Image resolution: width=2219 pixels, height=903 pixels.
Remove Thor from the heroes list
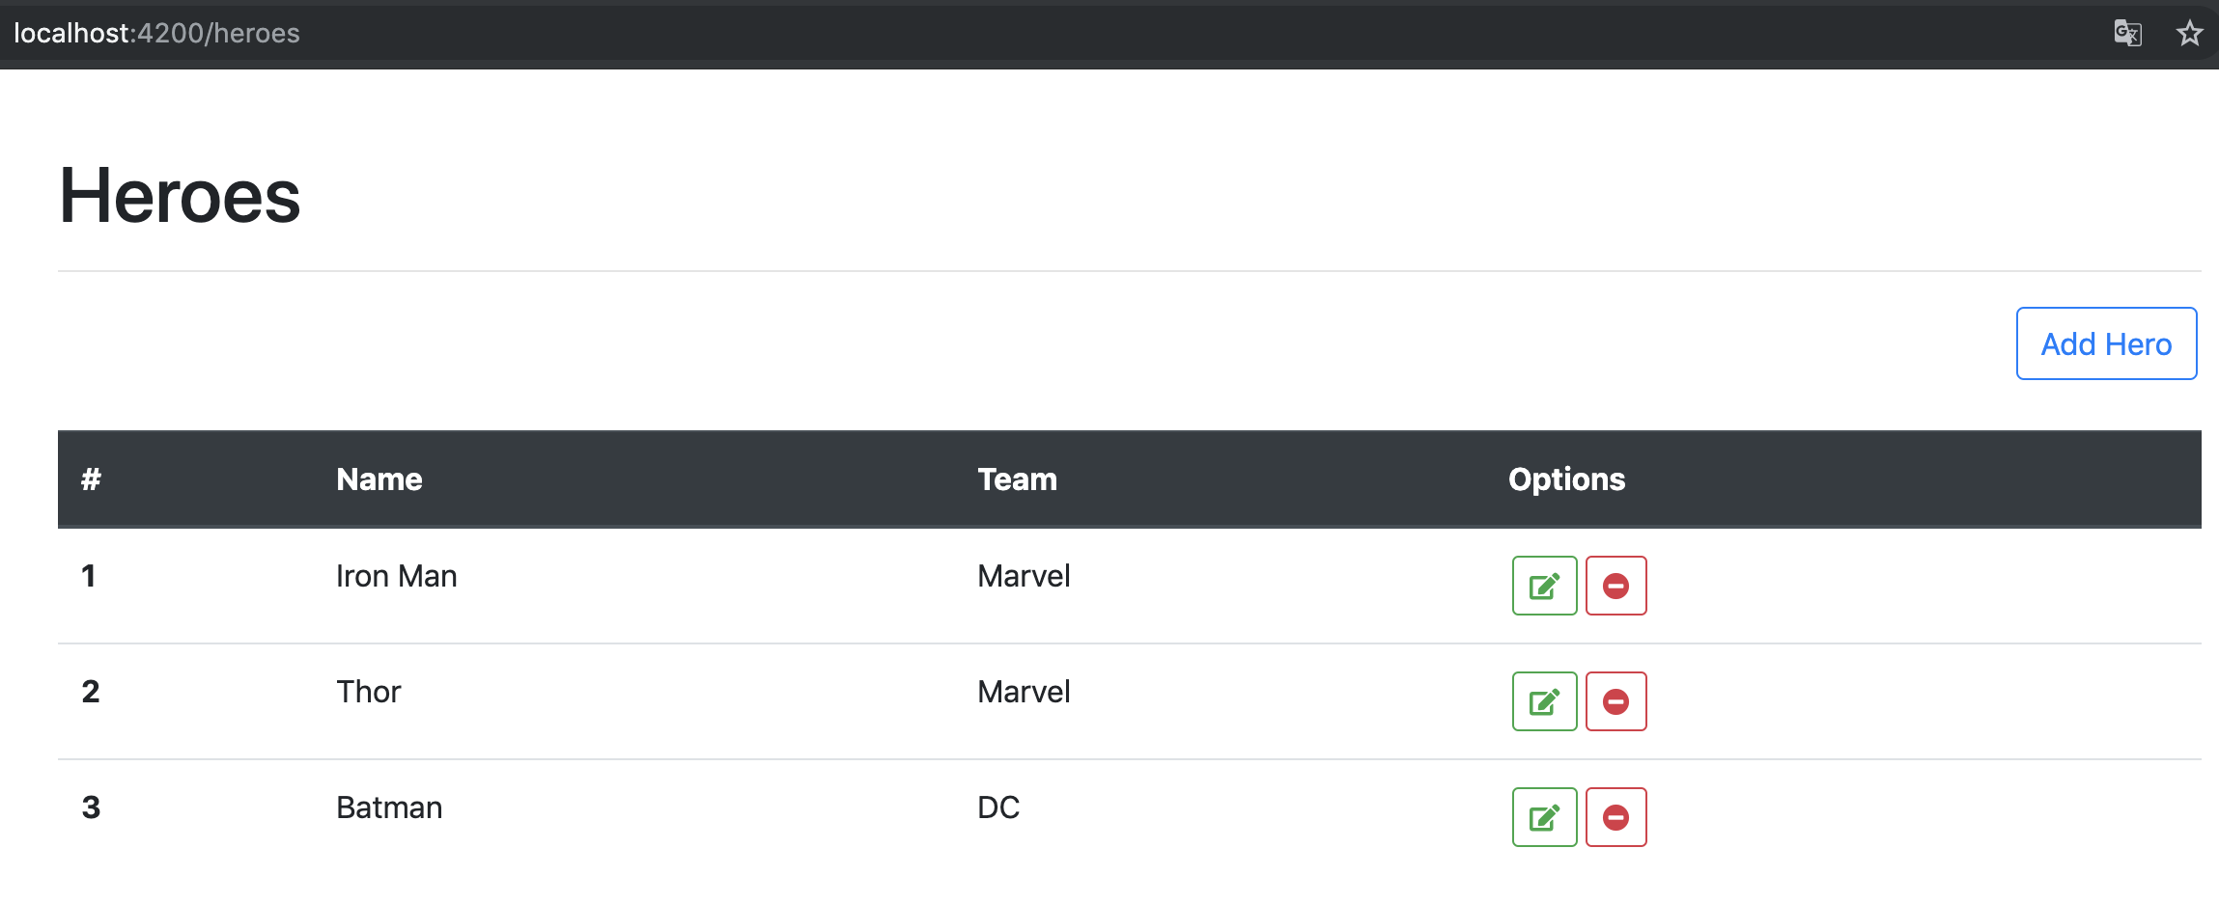1615,701
